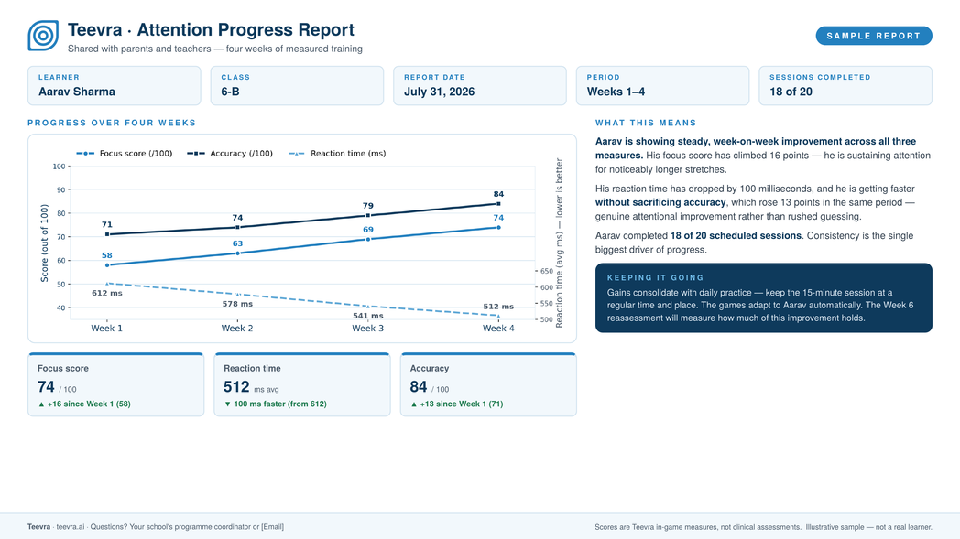
Task: Click the Week 1 axis label
Action: [107, 329]
